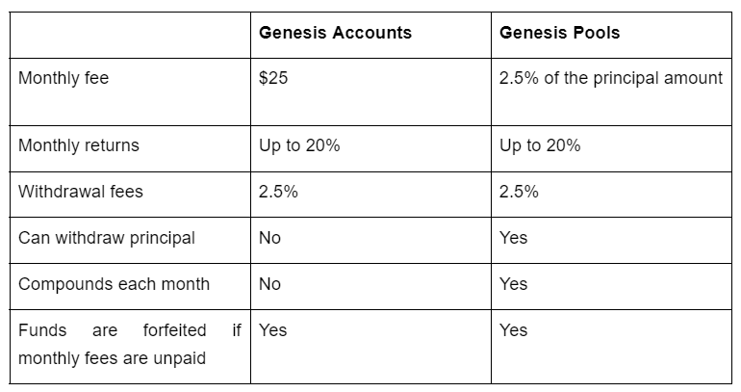The image size is (741, 392).
Task: Select the Monthly fee row label
Action: click(x=64, y=78)
